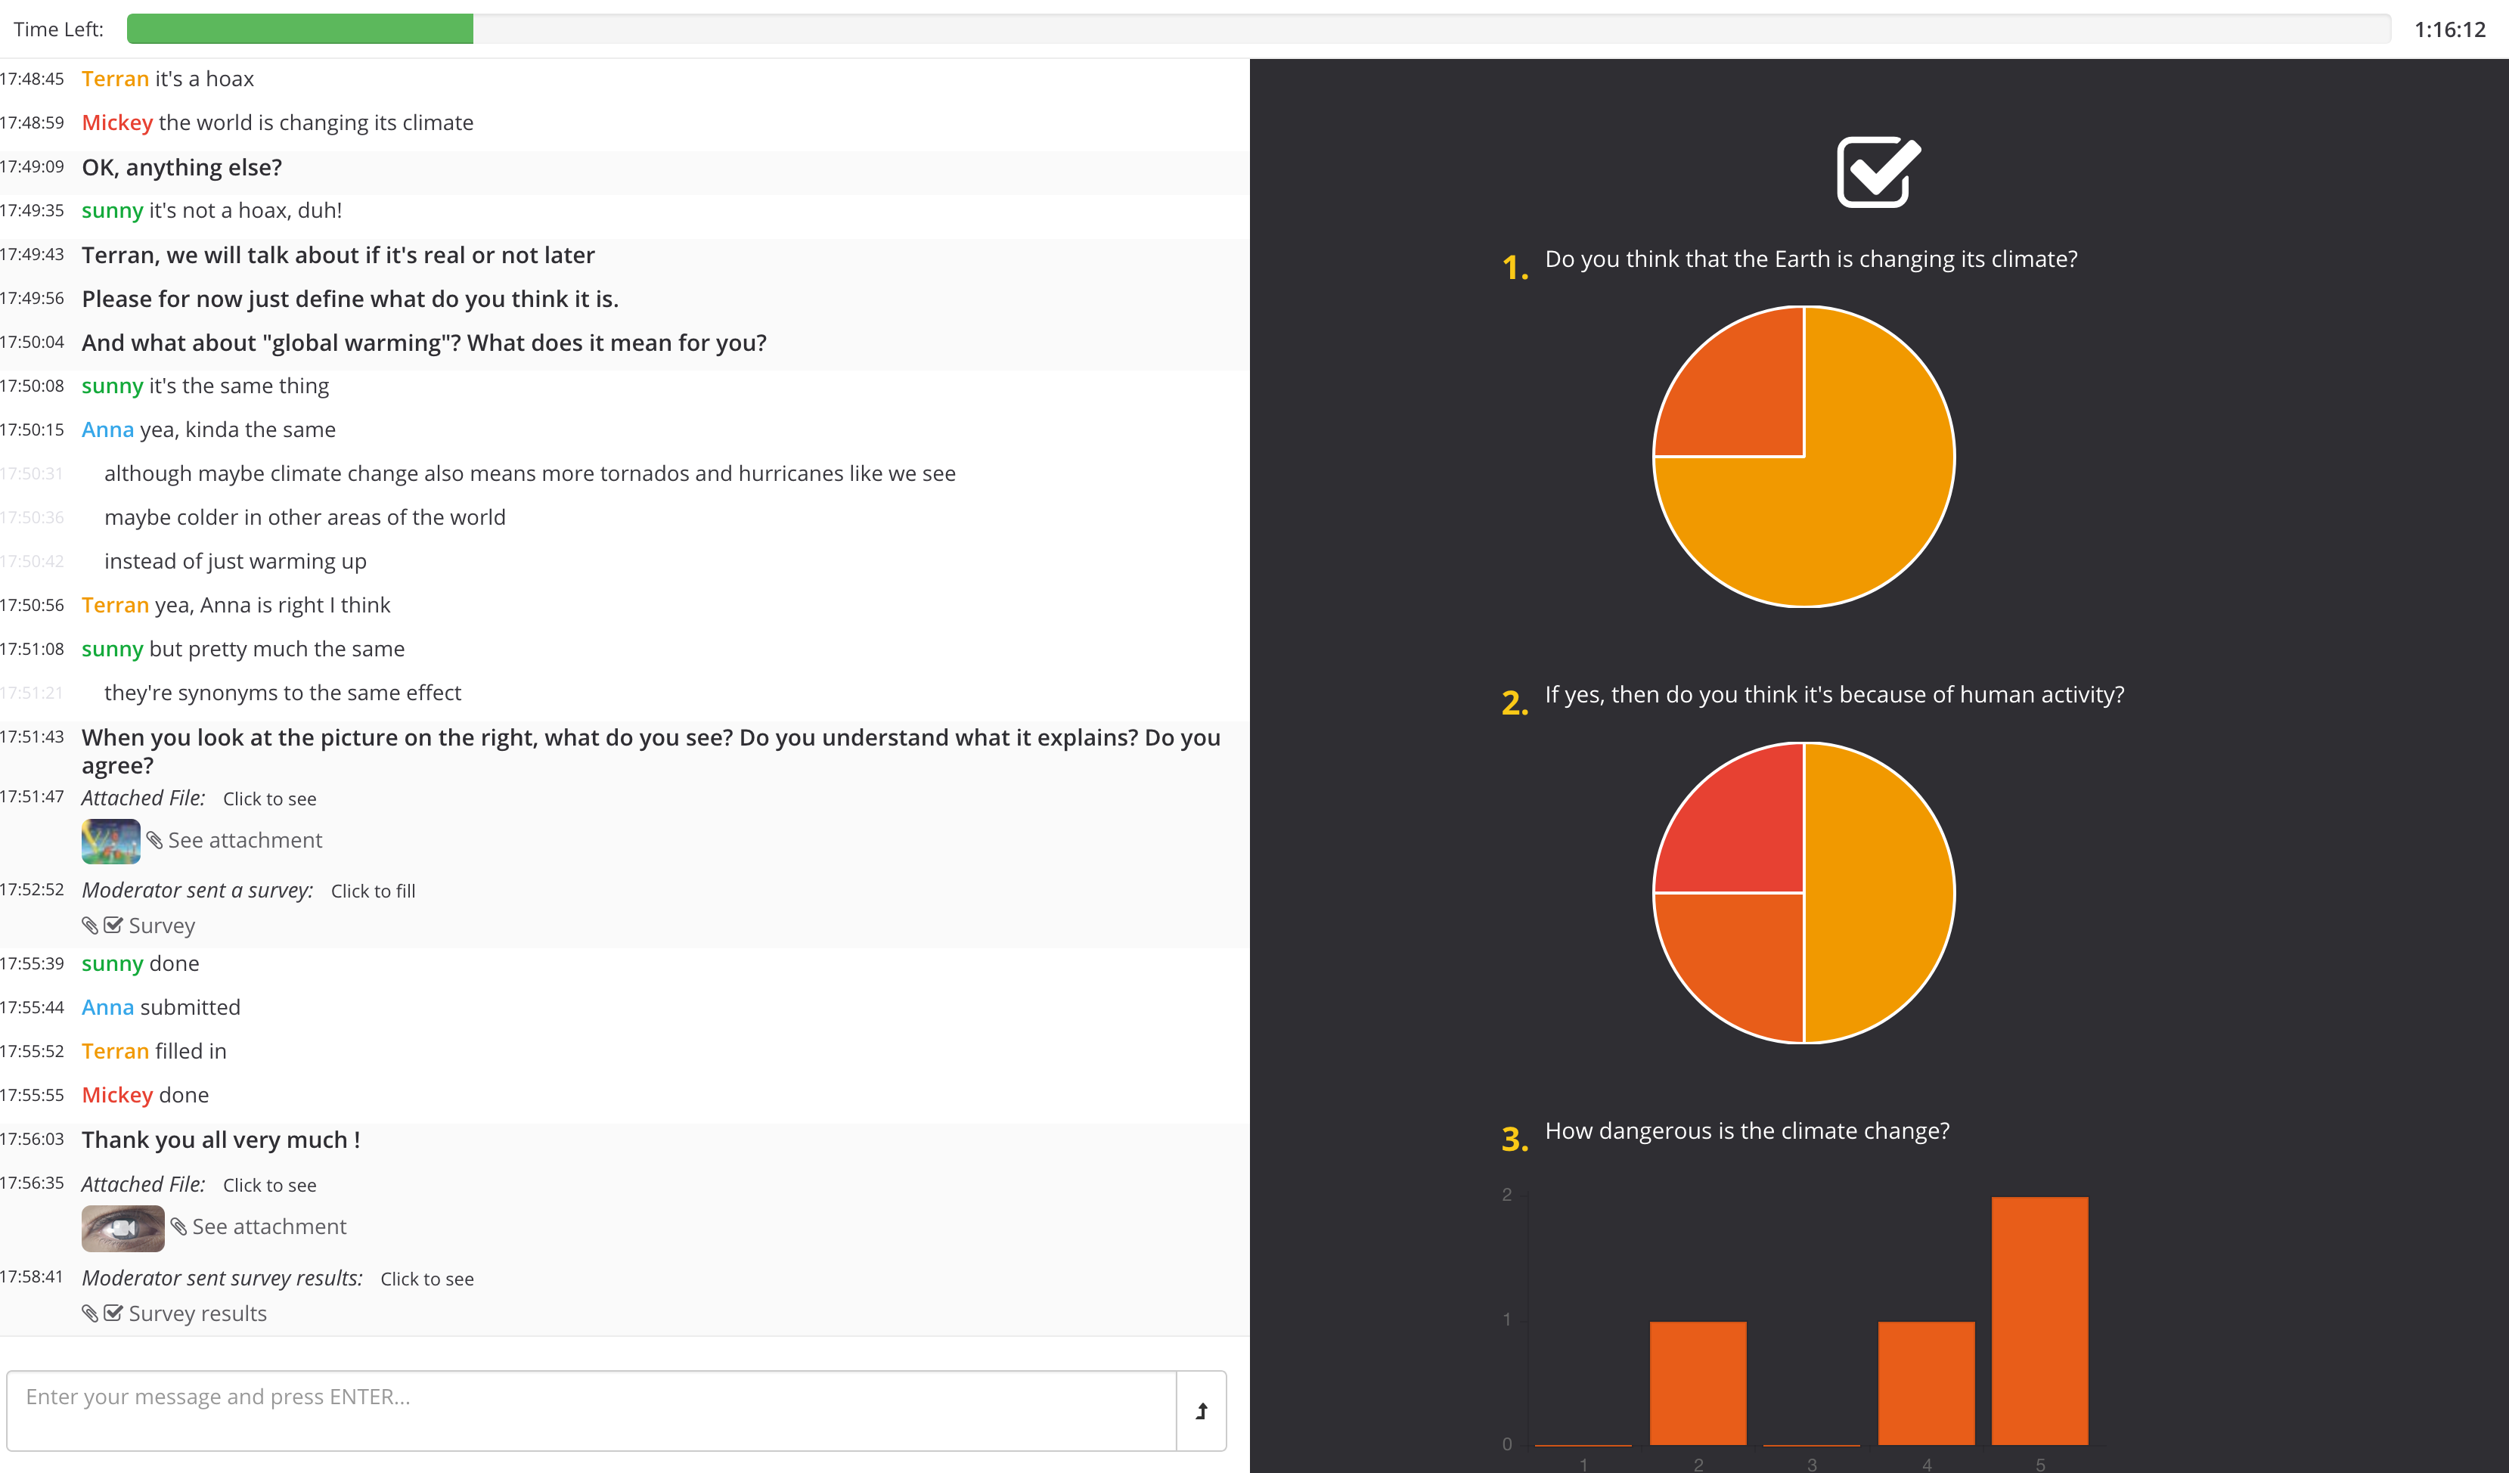
Task: Click the paperclip icon beside Survey results
Action: coord(91,1313)
